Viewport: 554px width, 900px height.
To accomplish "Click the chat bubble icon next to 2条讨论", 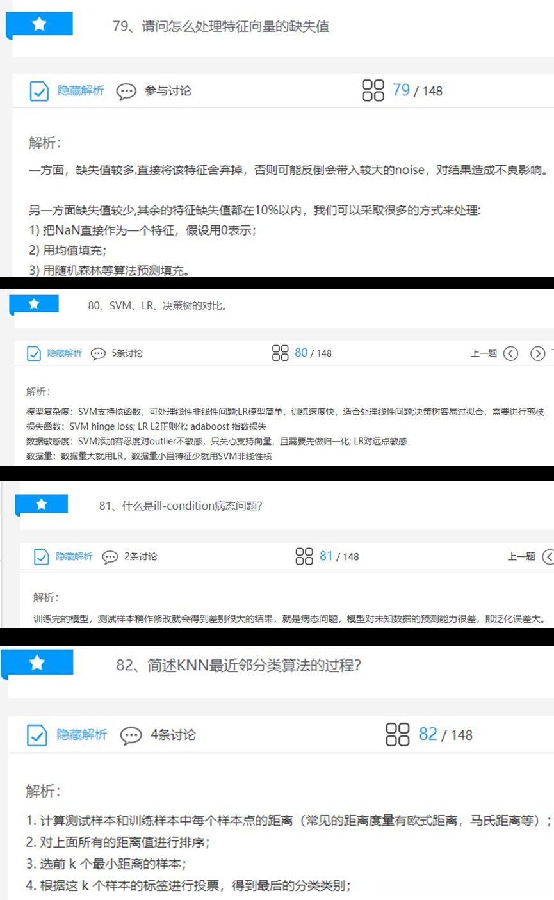I will pos(110,557).
